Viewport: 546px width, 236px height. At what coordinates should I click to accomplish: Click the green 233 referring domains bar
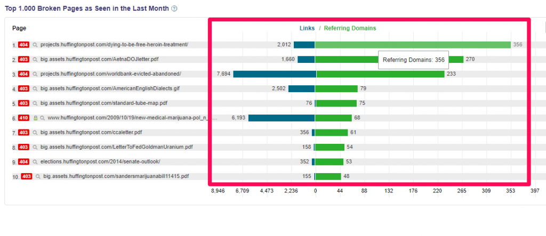(x=381, y=74)
